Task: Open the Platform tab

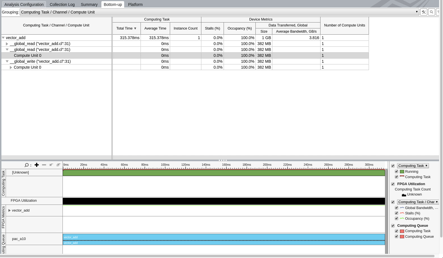Action: (x=135, y=5)
